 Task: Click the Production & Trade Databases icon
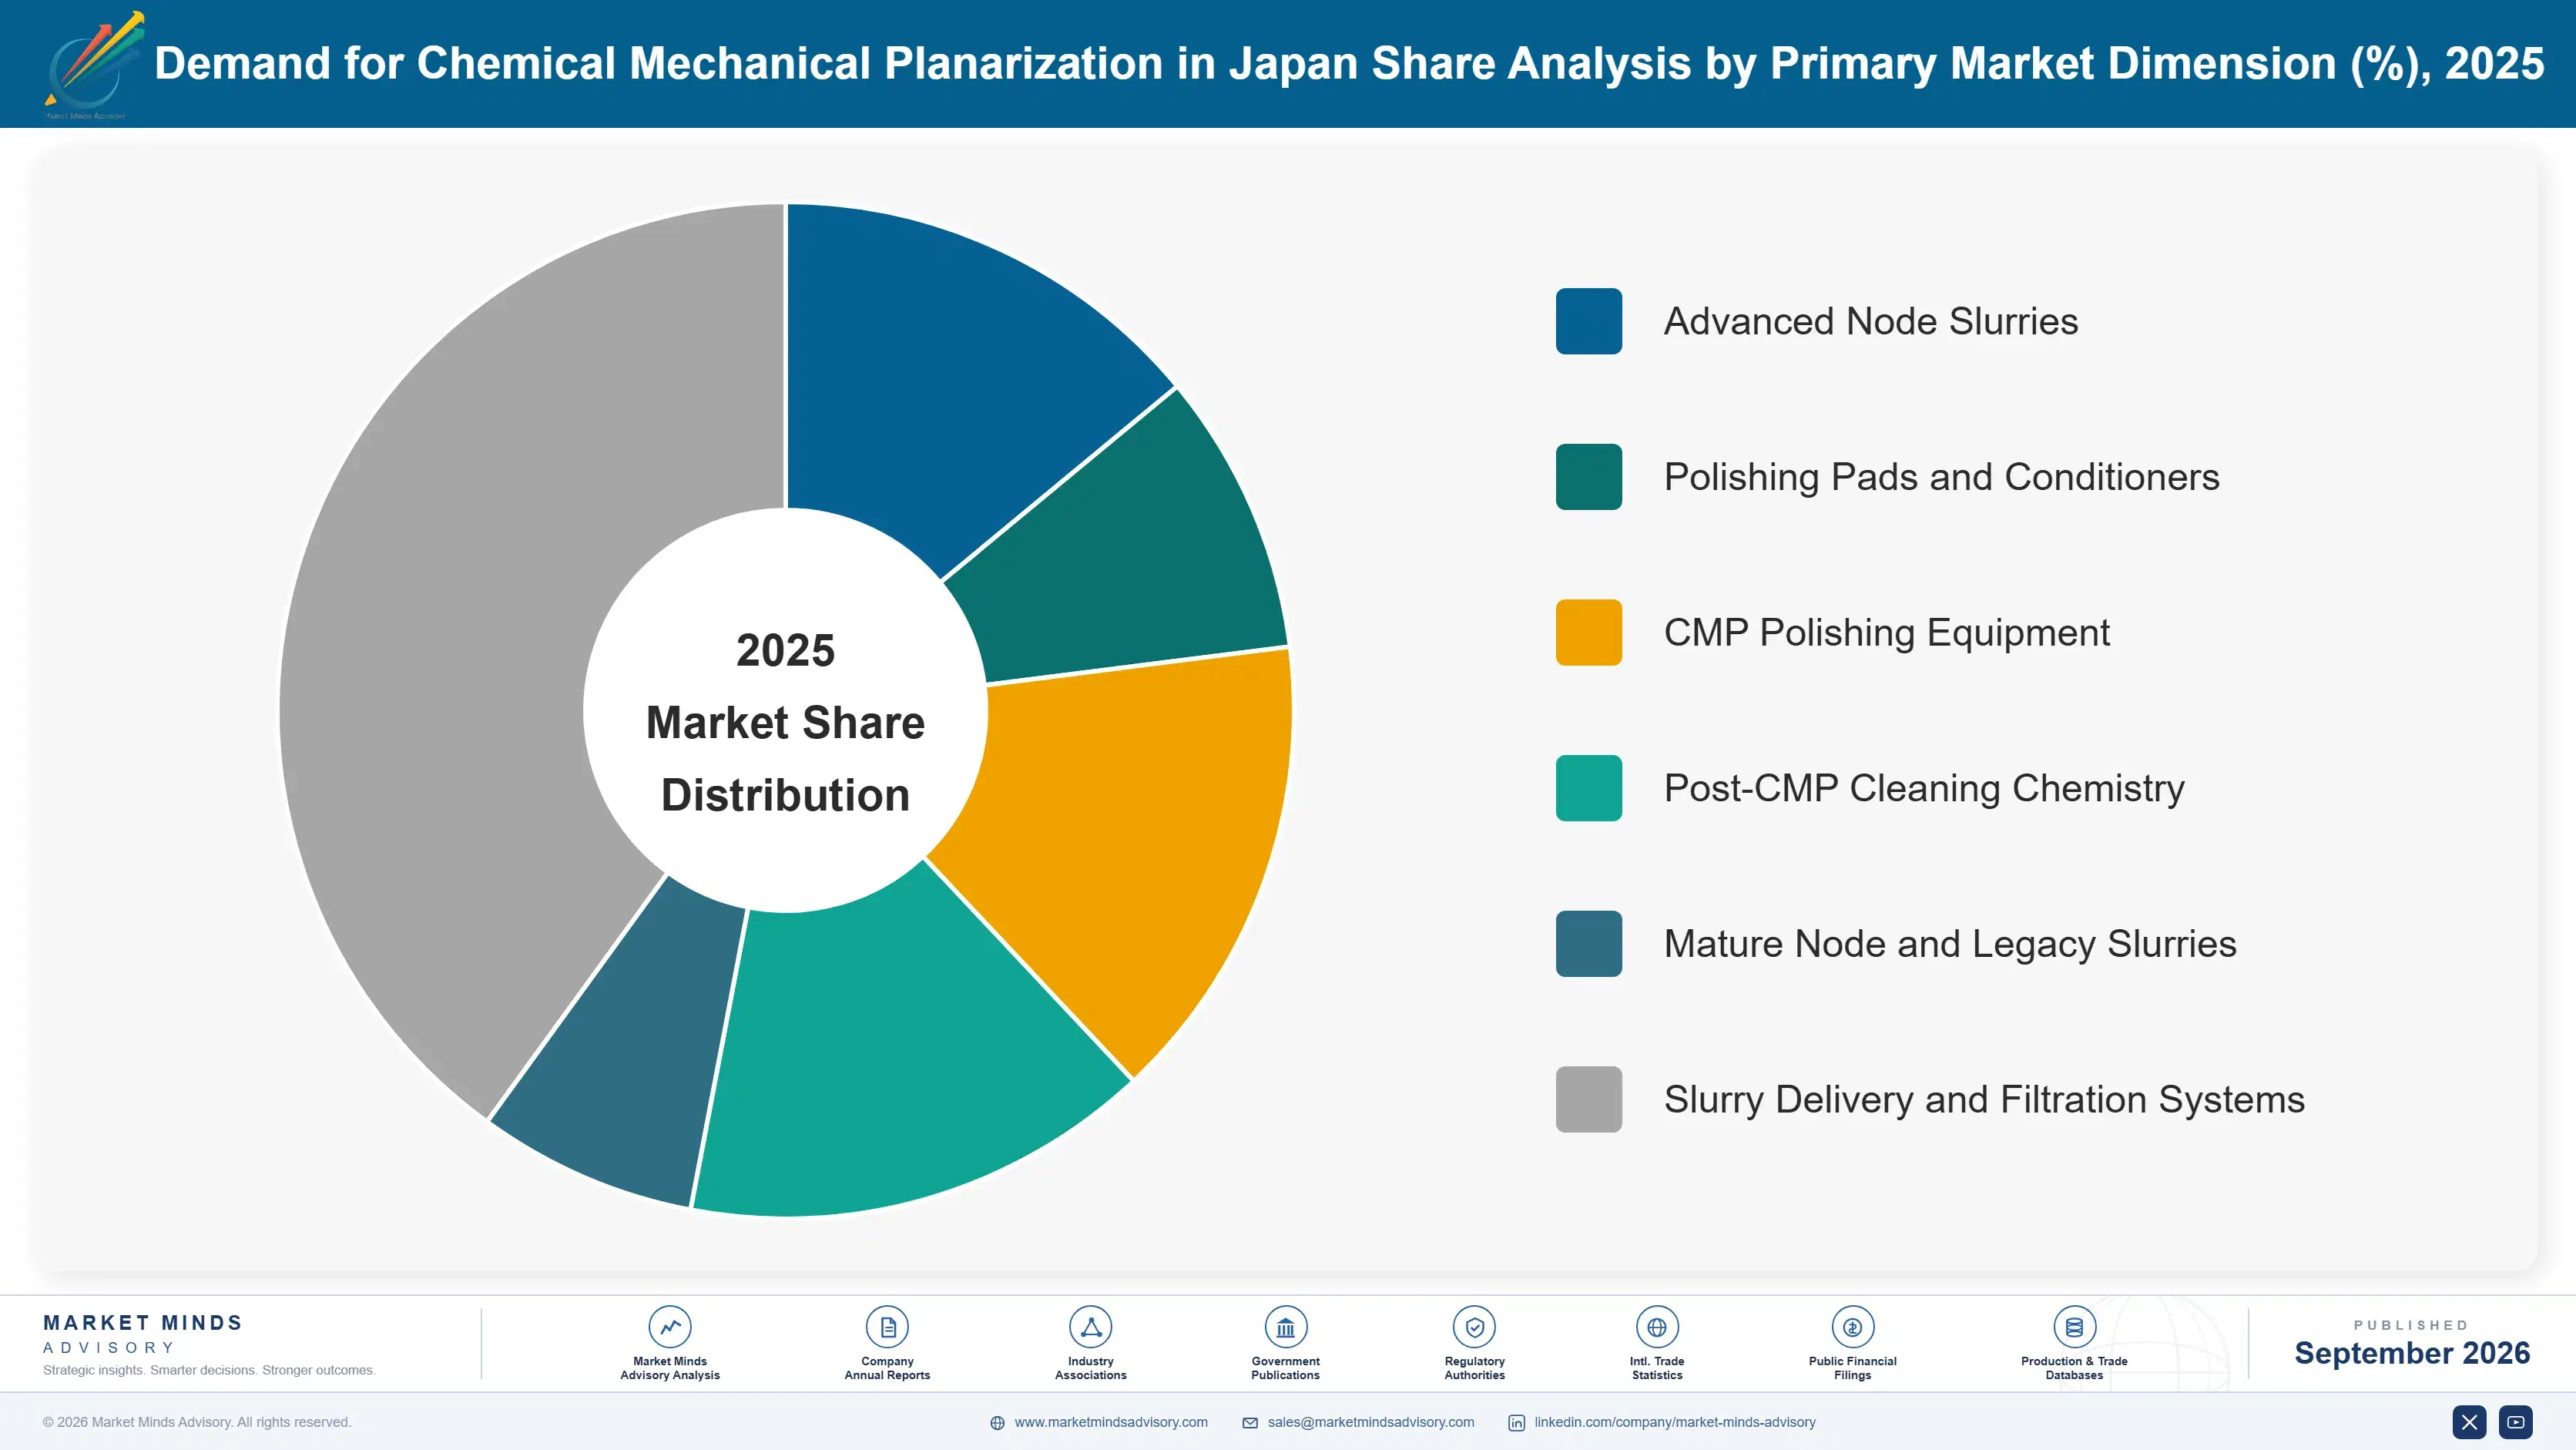(2074, 1327)
